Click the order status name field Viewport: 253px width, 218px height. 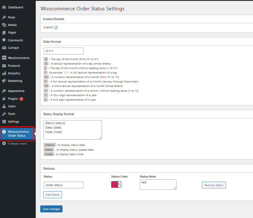click(x=64, y=185)
